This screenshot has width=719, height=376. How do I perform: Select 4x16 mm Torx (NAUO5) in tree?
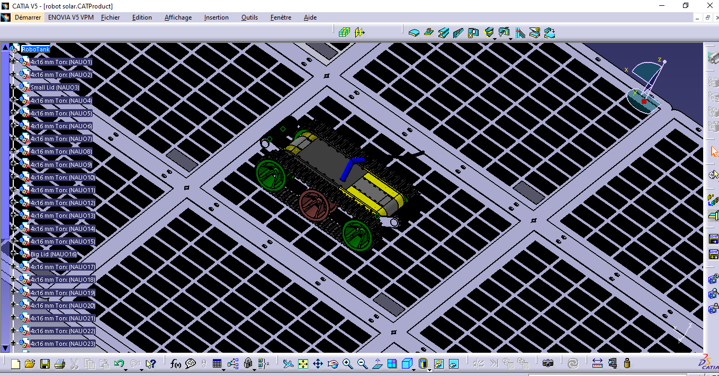pyautogui.click(x=61, y=113)
